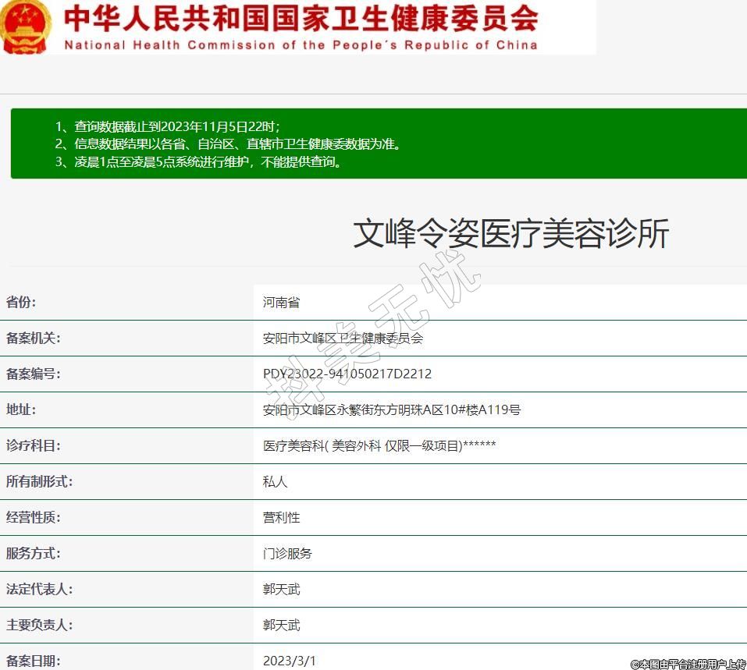Click the legal representative name beside 法定代表人
The width and height of the screenshot is (747, 670).
(x=281, y=590)
